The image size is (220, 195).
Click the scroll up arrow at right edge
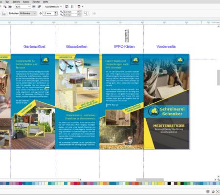pos(219,26)
